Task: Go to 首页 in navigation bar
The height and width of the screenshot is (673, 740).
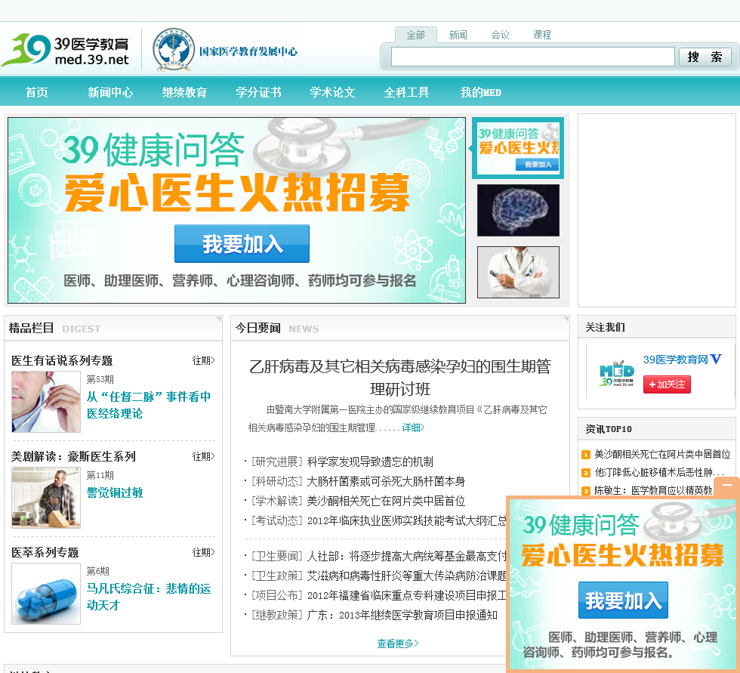Action: click(x=36, y=92)
